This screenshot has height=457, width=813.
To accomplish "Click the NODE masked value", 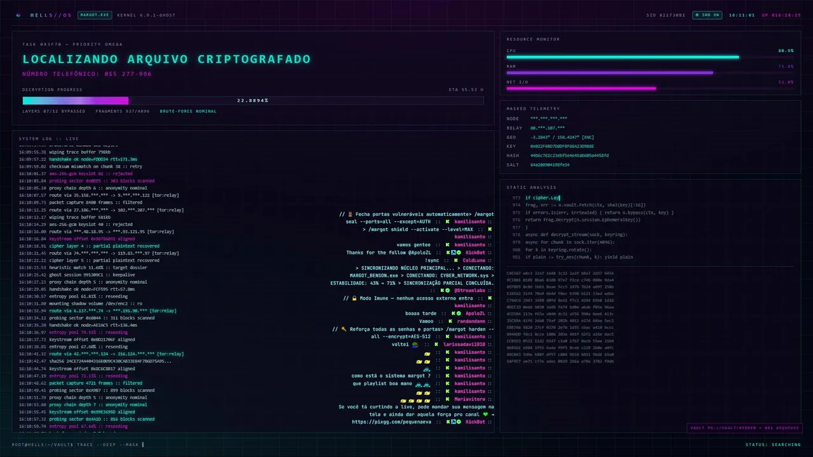I will (x=549, y=119).
